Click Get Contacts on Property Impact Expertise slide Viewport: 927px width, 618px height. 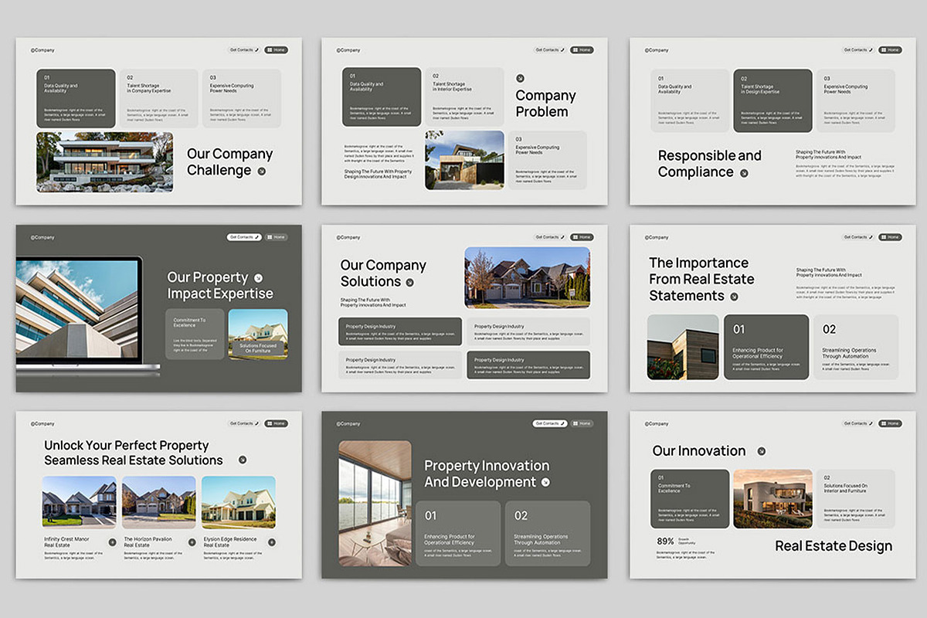pos(244,237)
